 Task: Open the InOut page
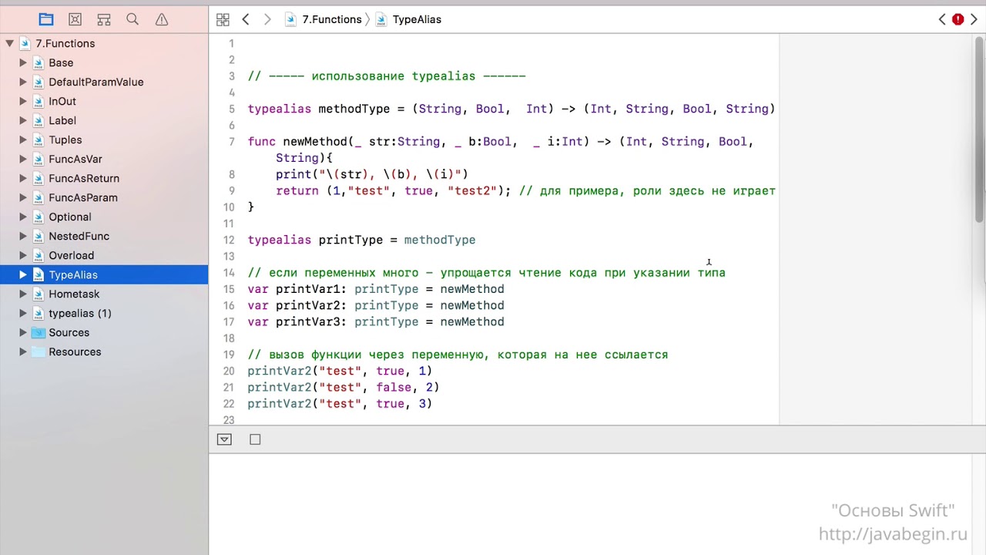62,101
